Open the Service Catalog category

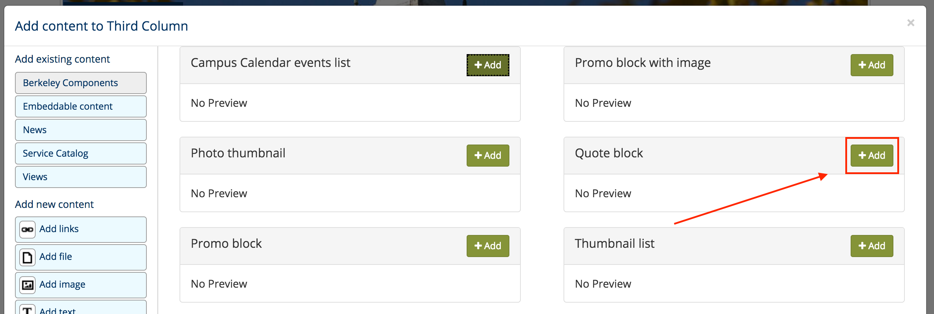pos(81,153)
